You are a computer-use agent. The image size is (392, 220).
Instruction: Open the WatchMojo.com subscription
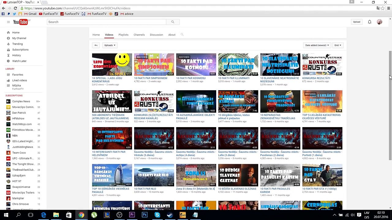point(22,124)
